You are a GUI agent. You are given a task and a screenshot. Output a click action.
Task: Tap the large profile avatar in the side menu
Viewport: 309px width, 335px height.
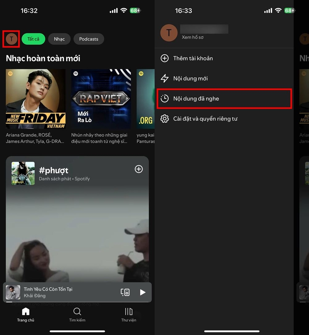pyautogui.click(x=169, y=33)
